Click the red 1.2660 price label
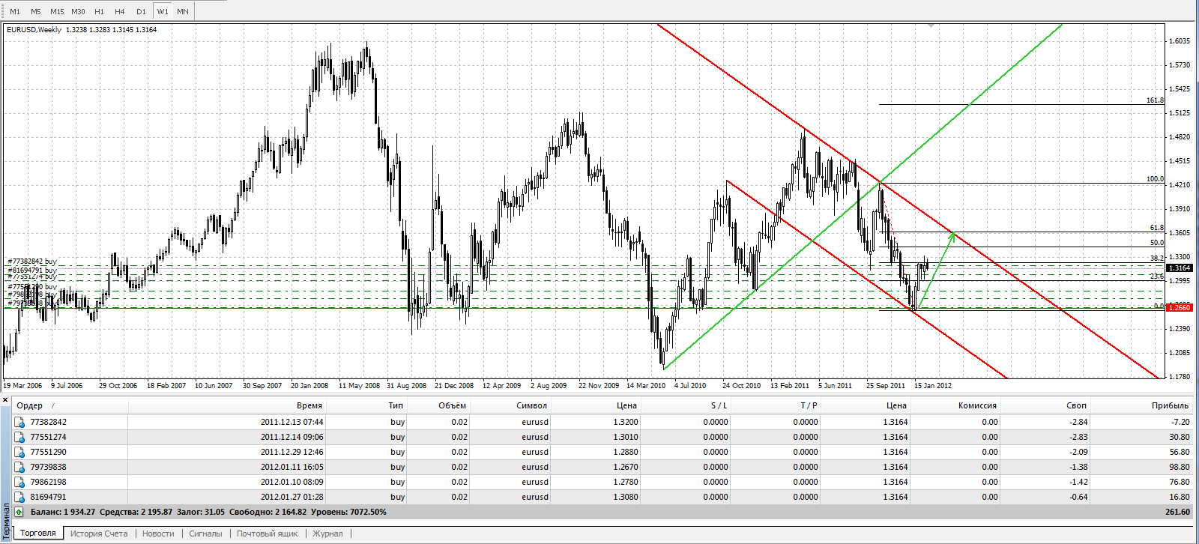The image size is (1199, 544). click(1180, 308)
